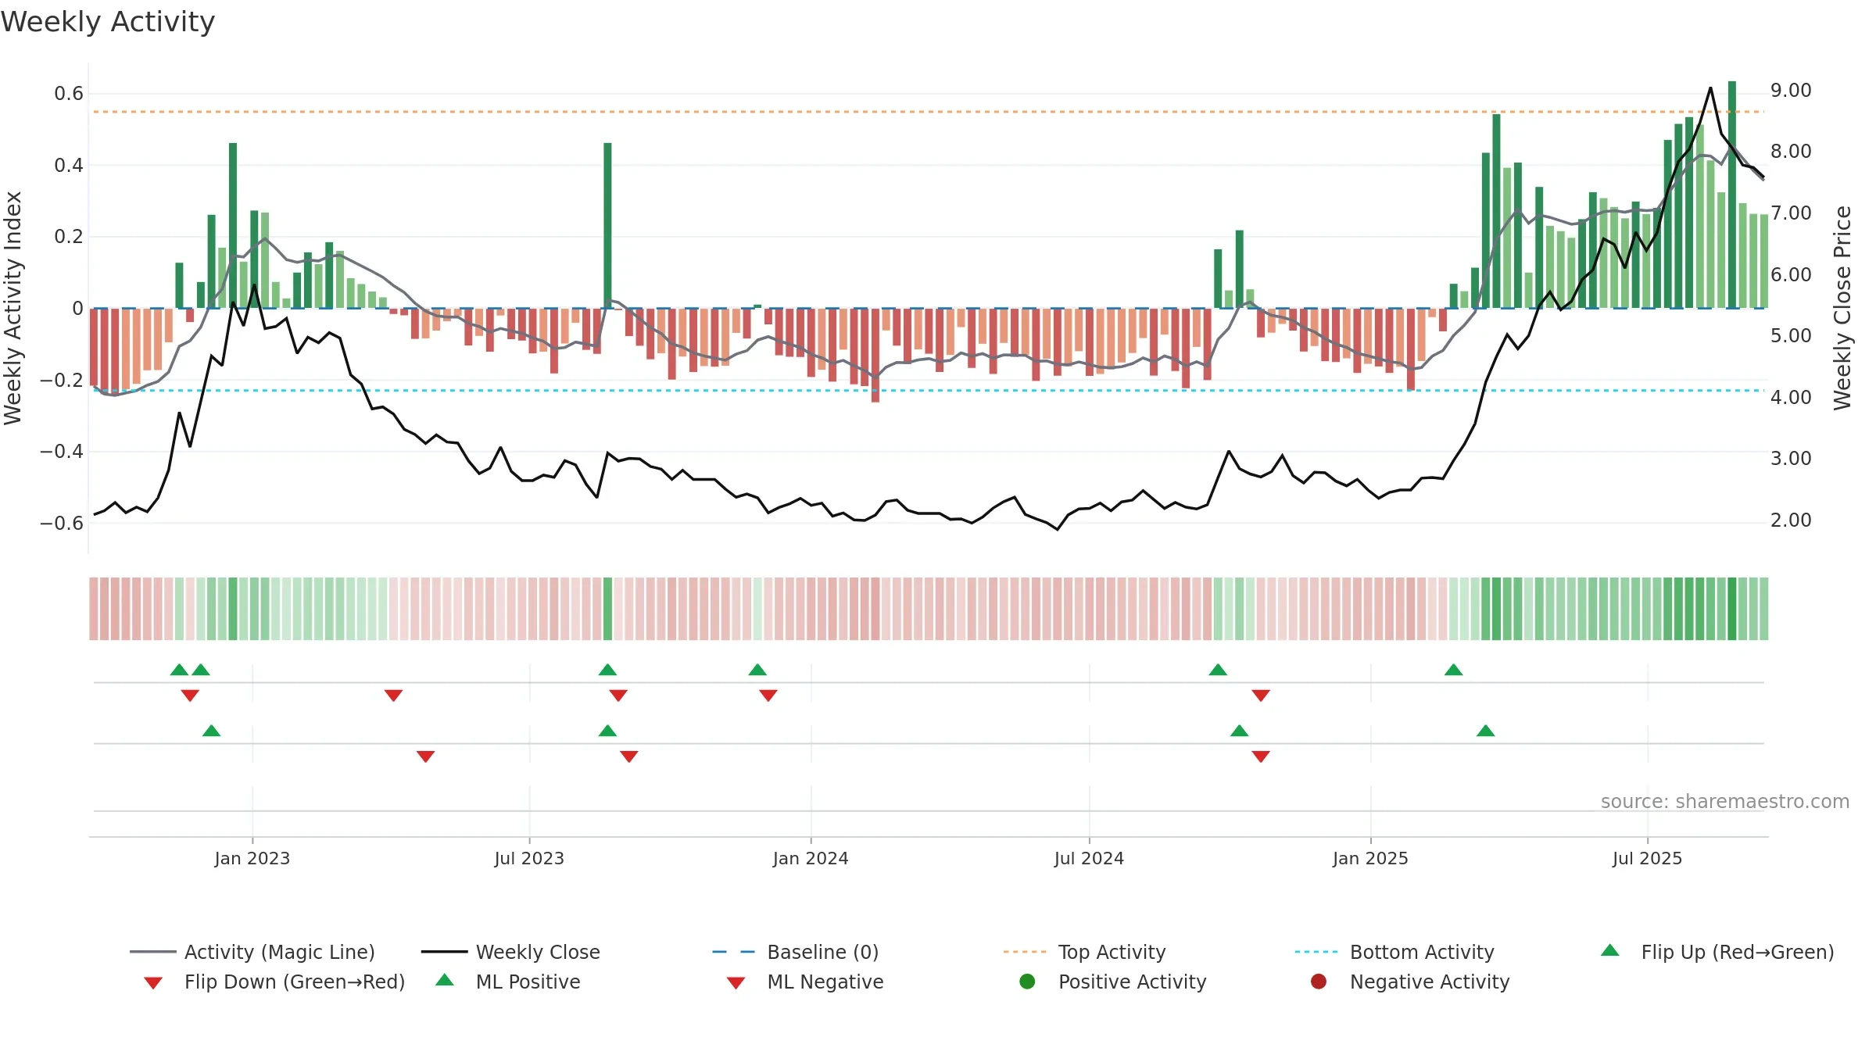Click the orange Top Activity dashed line sample
Screen dimensions: 1876x1055
click(1025, 952)
